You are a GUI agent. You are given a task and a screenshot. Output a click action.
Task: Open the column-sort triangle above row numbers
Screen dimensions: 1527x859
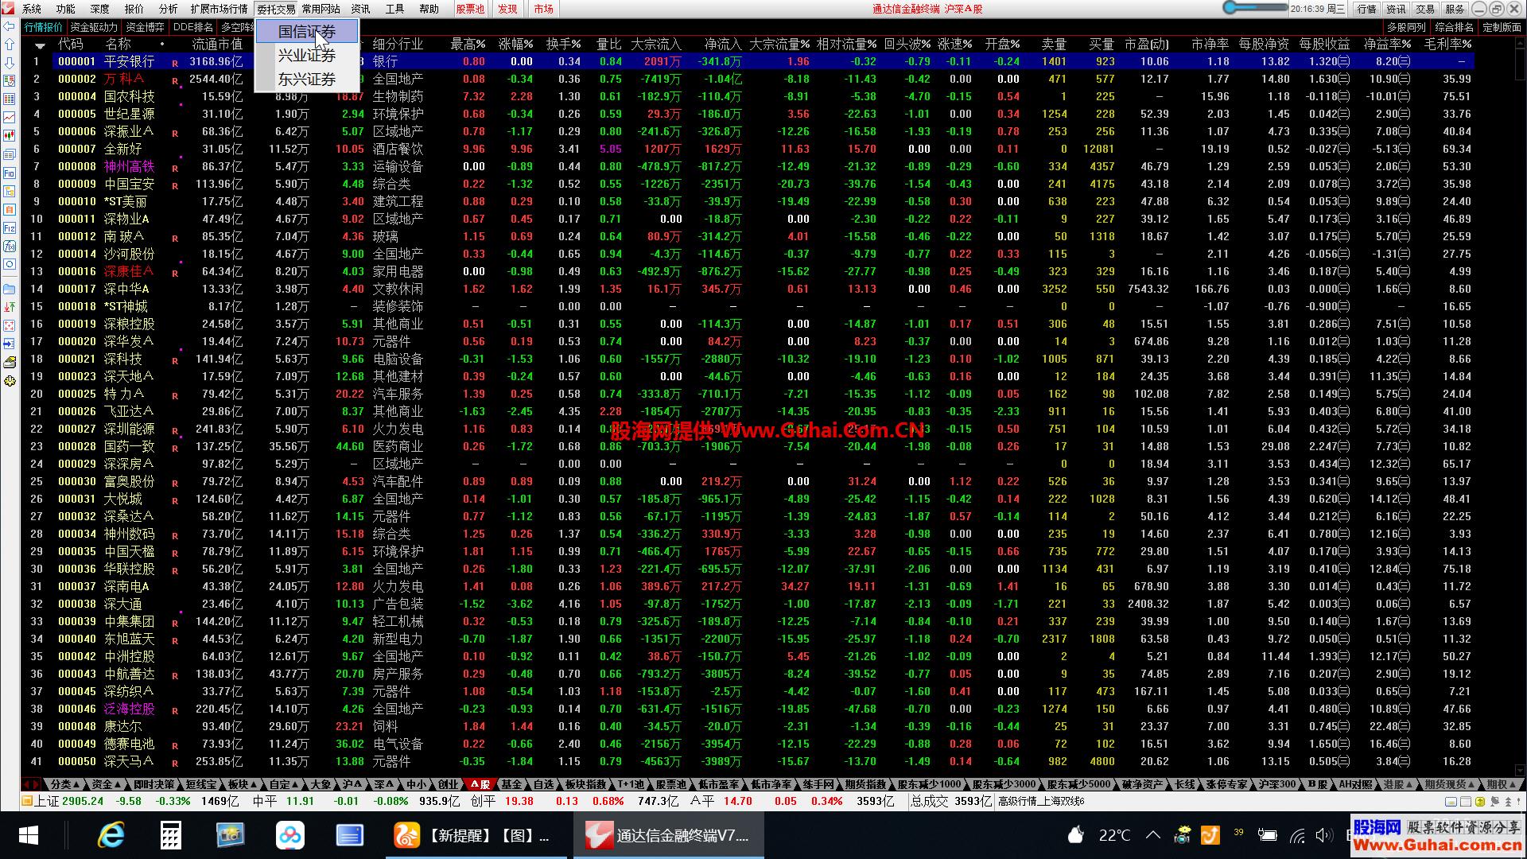click(39, 45)
